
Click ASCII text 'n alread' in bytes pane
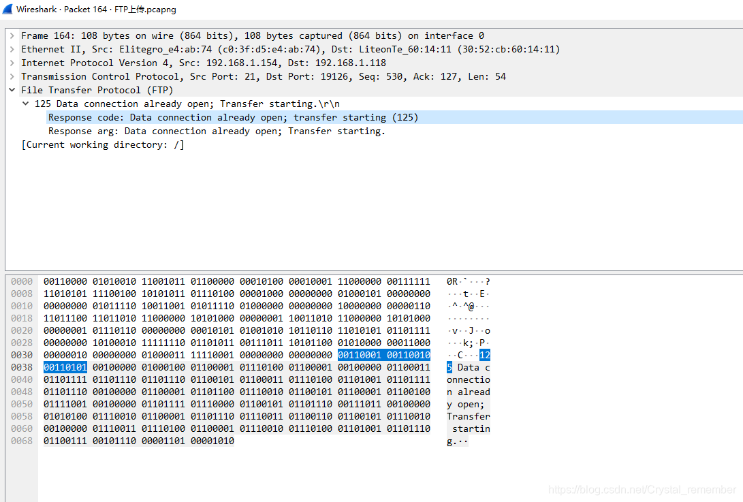[468, 392]
